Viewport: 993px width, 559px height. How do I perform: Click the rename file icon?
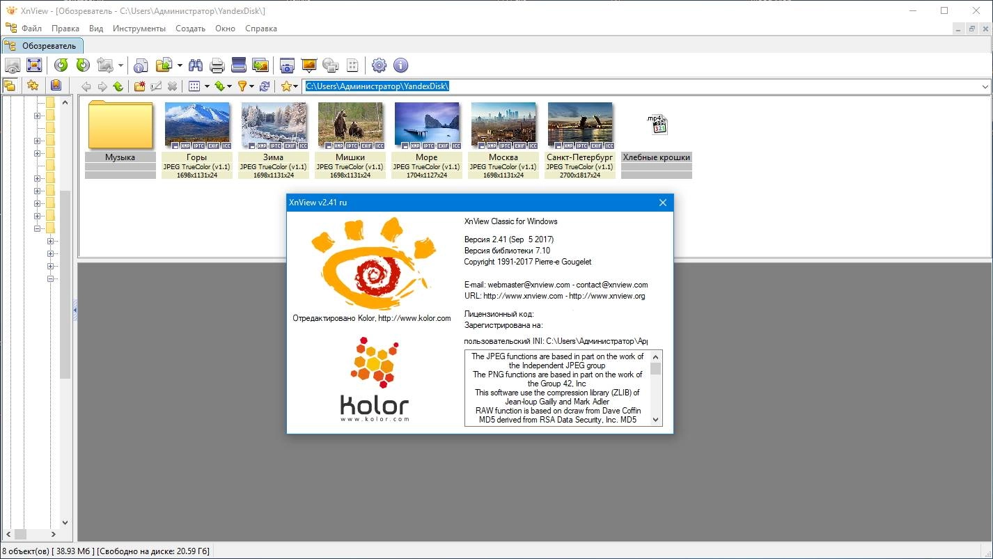(156, 86)
